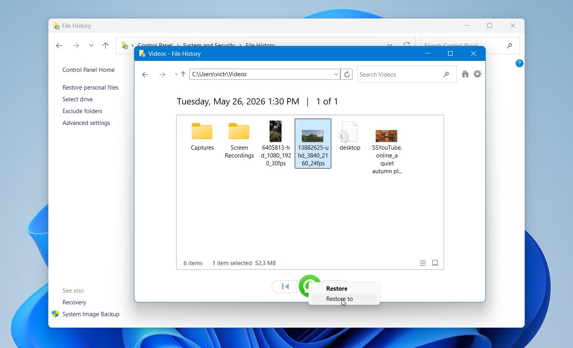Open System Image Backup link
Image resolution: width=573 pixels, height=348 pixels.
pyautogui.click(x=91, y=314)
